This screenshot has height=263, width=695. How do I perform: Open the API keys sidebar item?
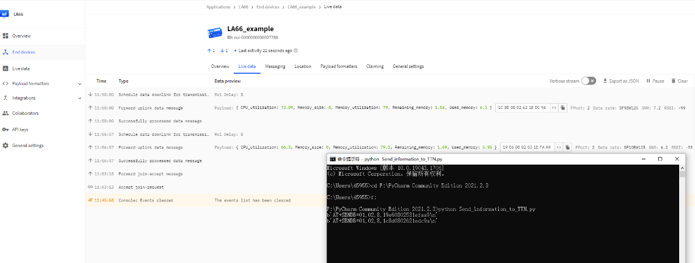(x=21, y=129)
